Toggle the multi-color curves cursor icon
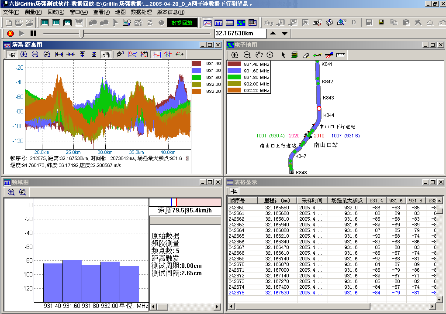 [x=168, y=55]
